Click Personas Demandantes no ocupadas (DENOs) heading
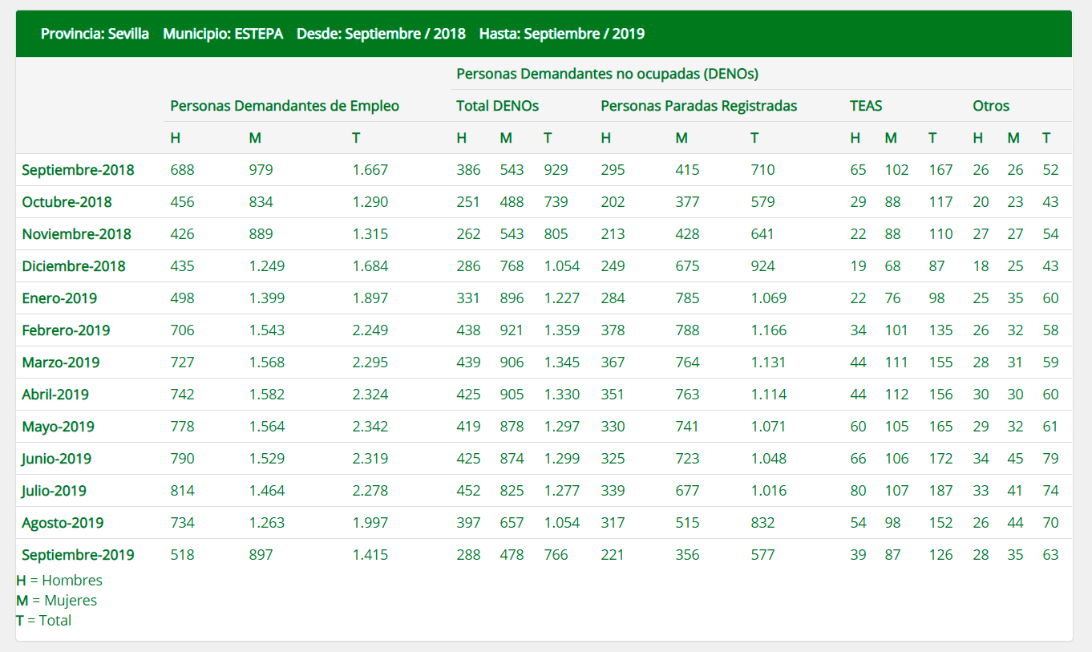Screen dimensions: 1092x652 [x=607, y=74]
